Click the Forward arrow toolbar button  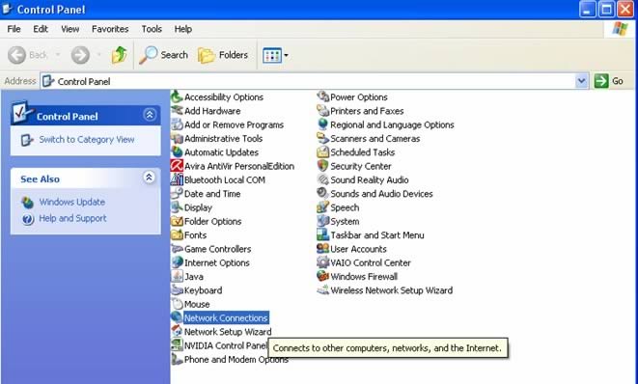click(80, 55)
